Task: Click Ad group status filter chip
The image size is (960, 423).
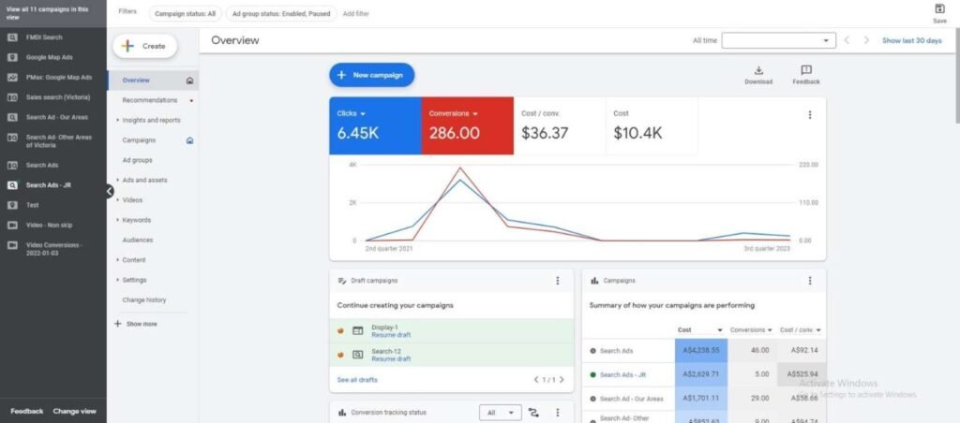Action: click(281, 13)
